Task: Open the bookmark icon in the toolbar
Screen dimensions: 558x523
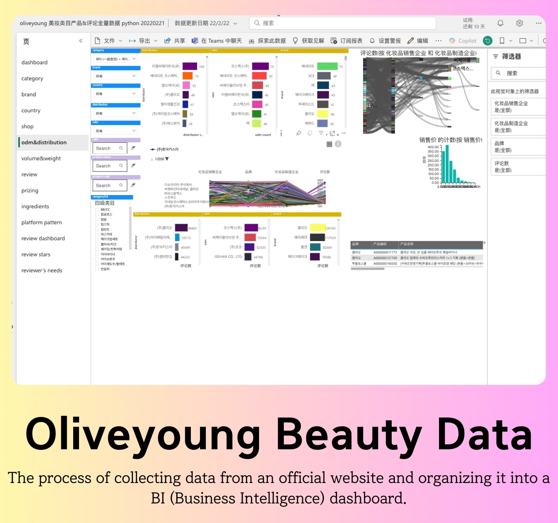Action: click(502, 40)
